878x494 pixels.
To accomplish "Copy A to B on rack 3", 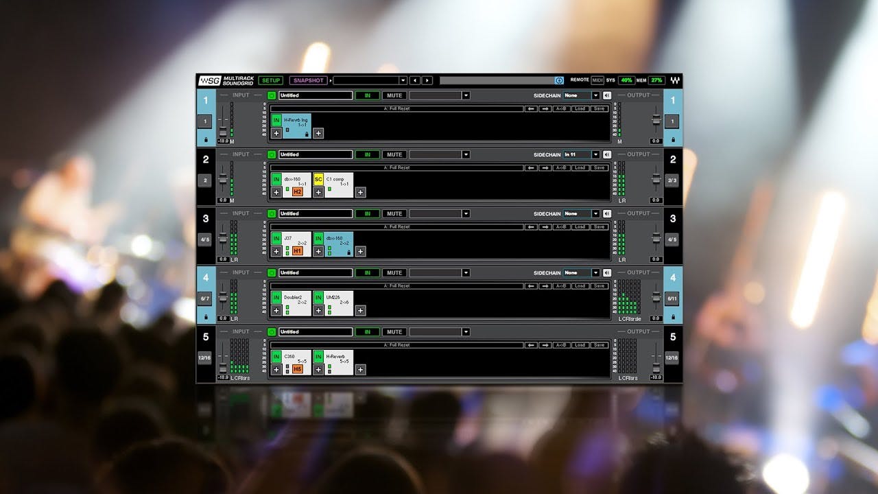I will 561,226.
